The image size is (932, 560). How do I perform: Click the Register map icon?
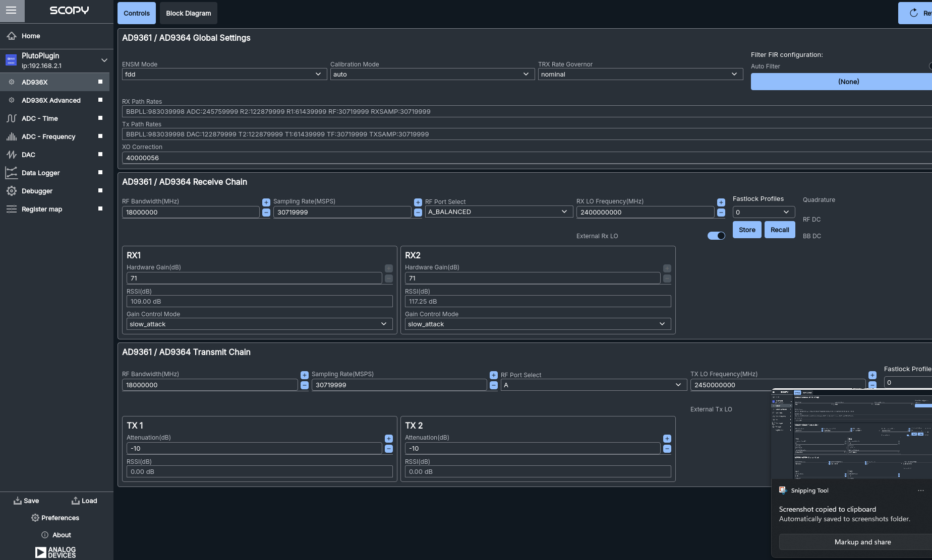(x=12, y=209)
